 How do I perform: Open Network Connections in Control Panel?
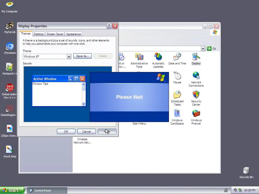click(196, 79)
